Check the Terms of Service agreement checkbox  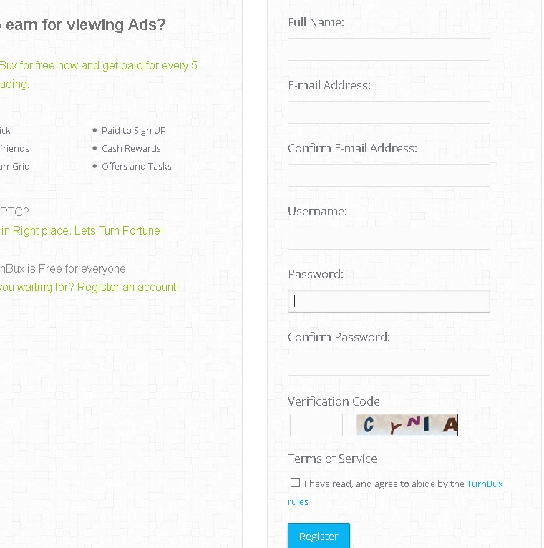point(295,483)
